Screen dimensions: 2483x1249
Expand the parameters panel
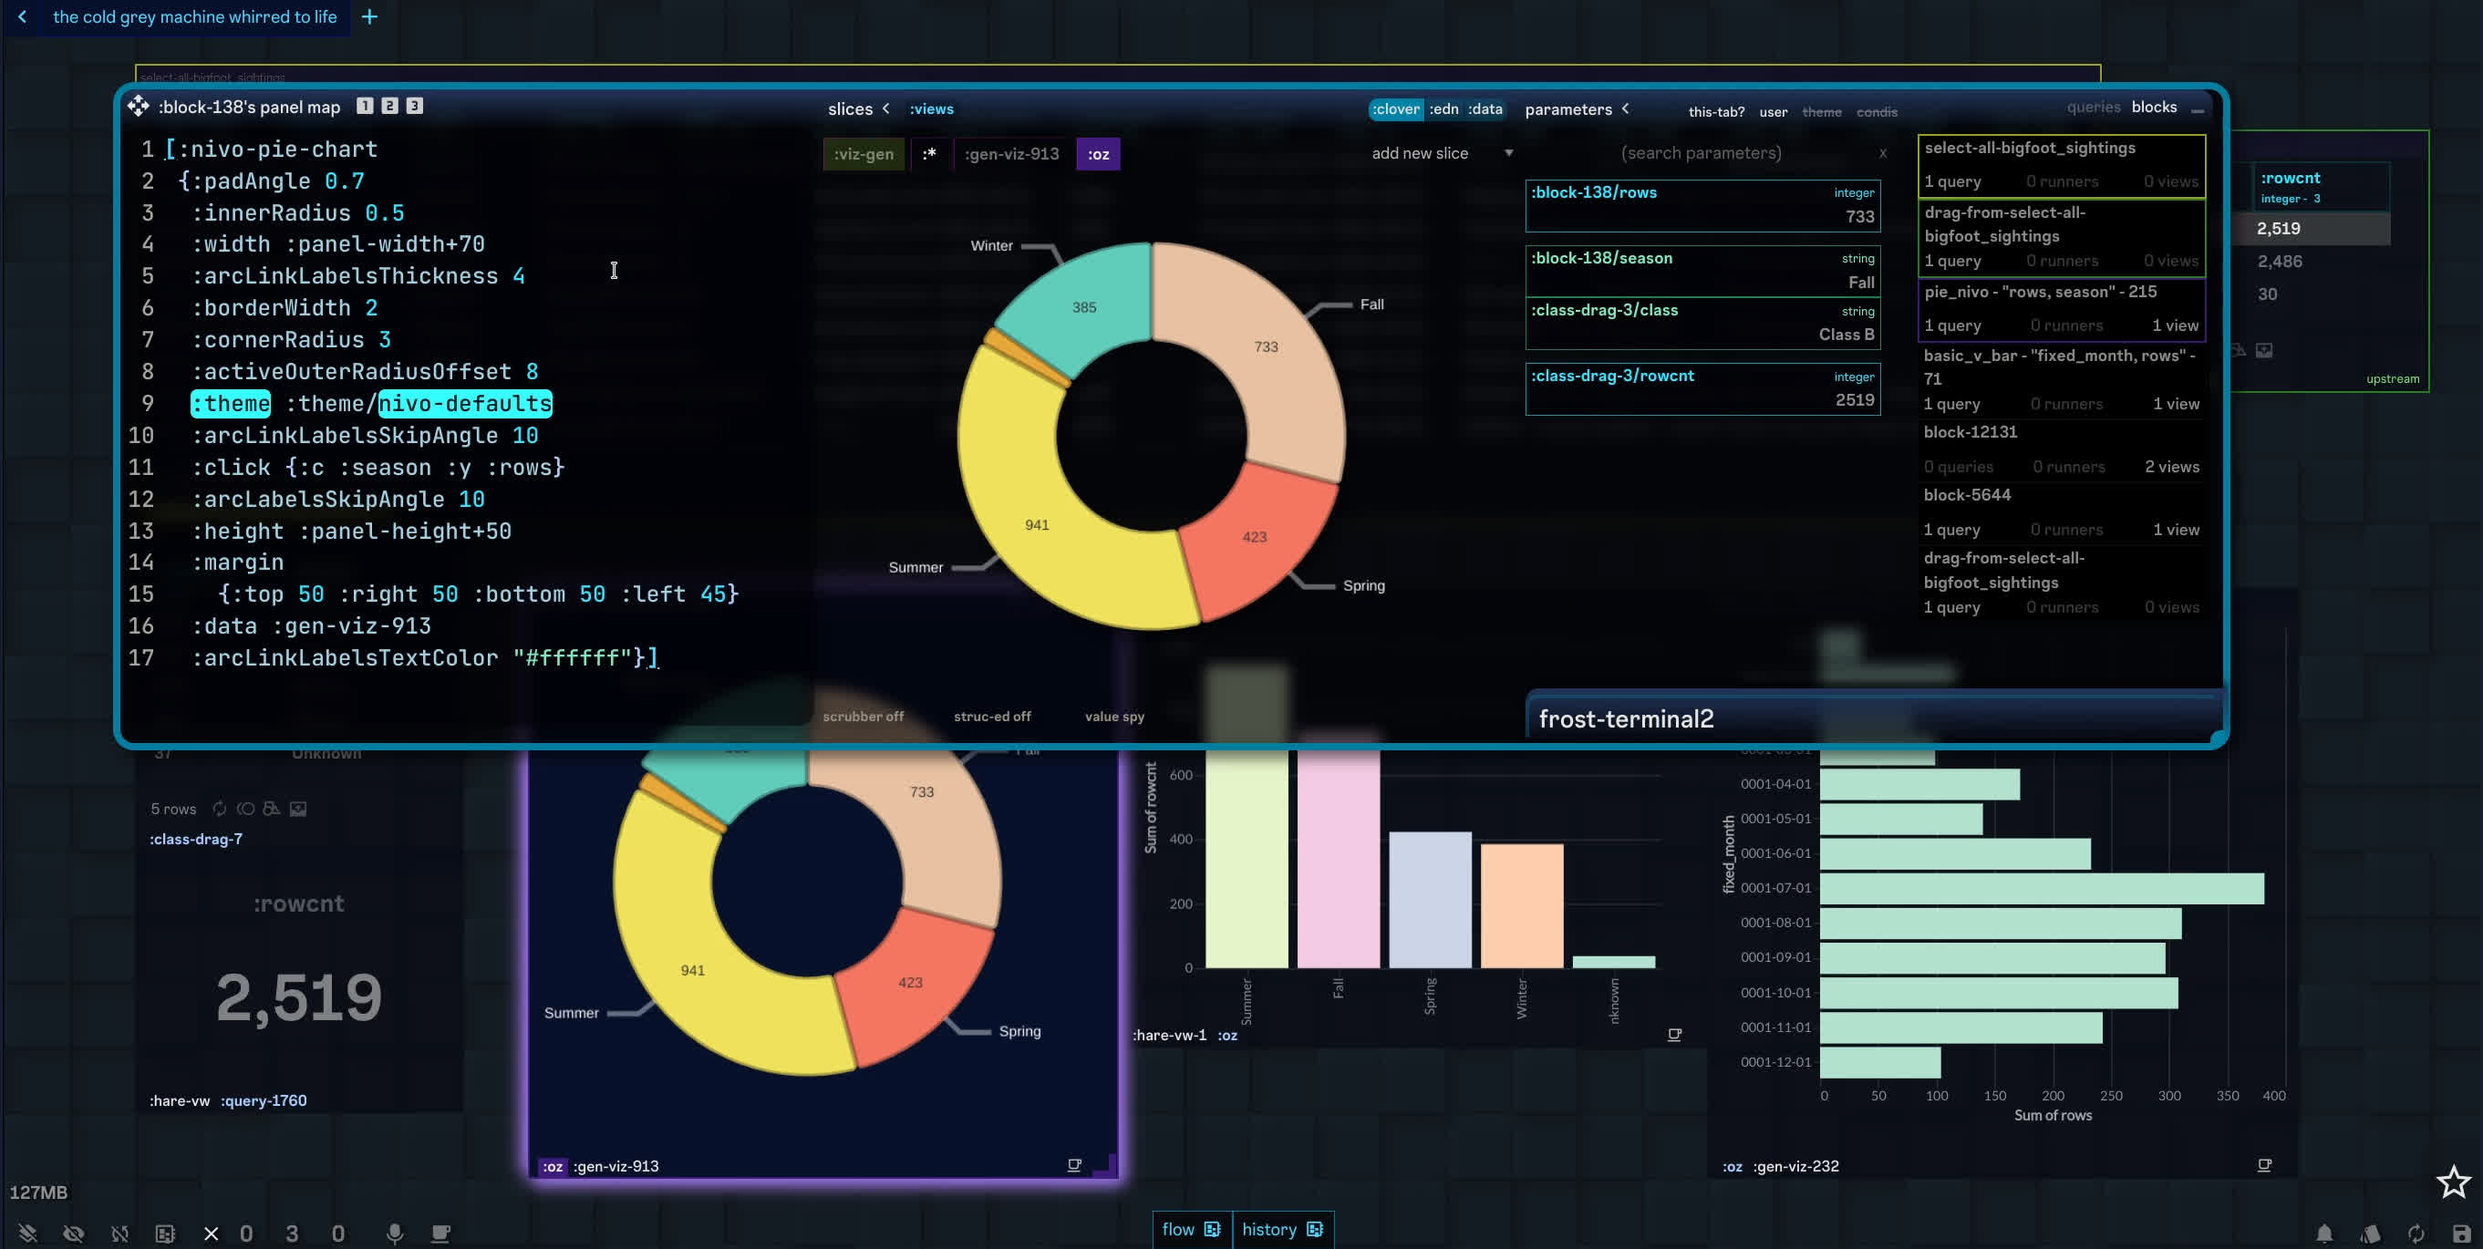[1626, 108]
